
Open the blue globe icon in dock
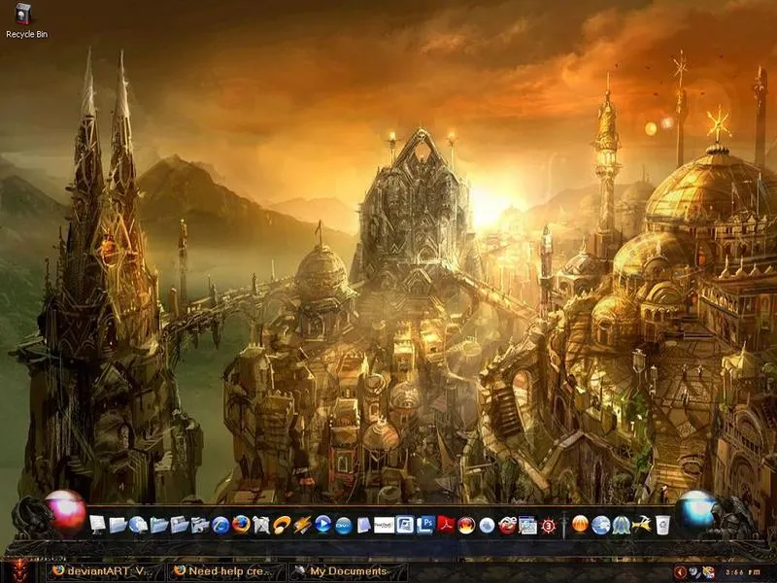pyautogui.click(x=601, y=525)
